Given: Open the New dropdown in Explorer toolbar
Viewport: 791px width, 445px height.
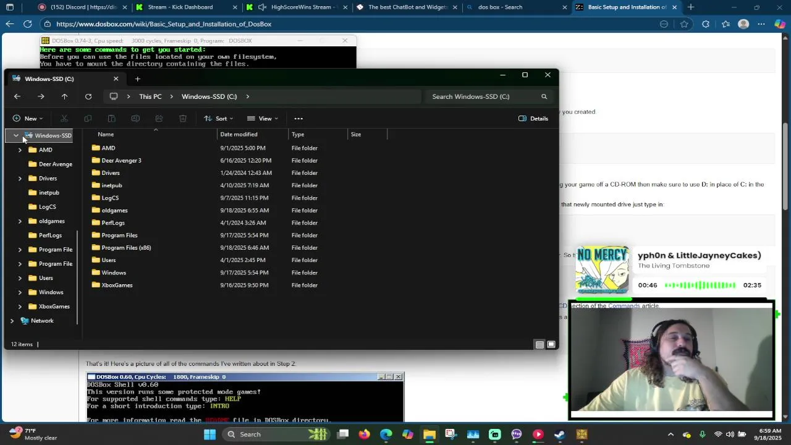Looking at the screenshot, I should [28, 118].
